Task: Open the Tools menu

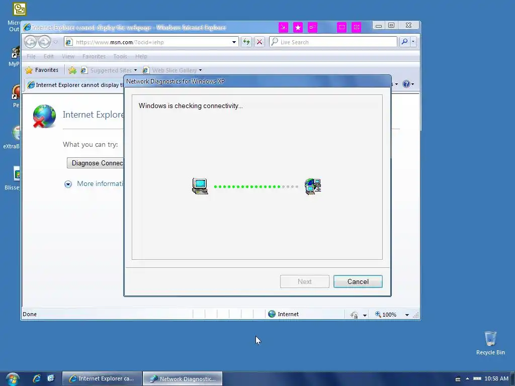Action: point(120,56)
